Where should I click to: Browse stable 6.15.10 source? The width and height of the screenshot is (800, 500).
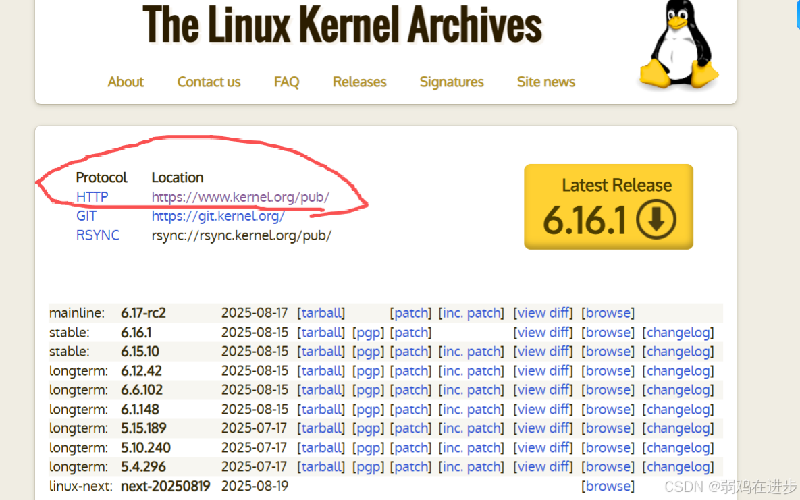(x=608, y=352)
